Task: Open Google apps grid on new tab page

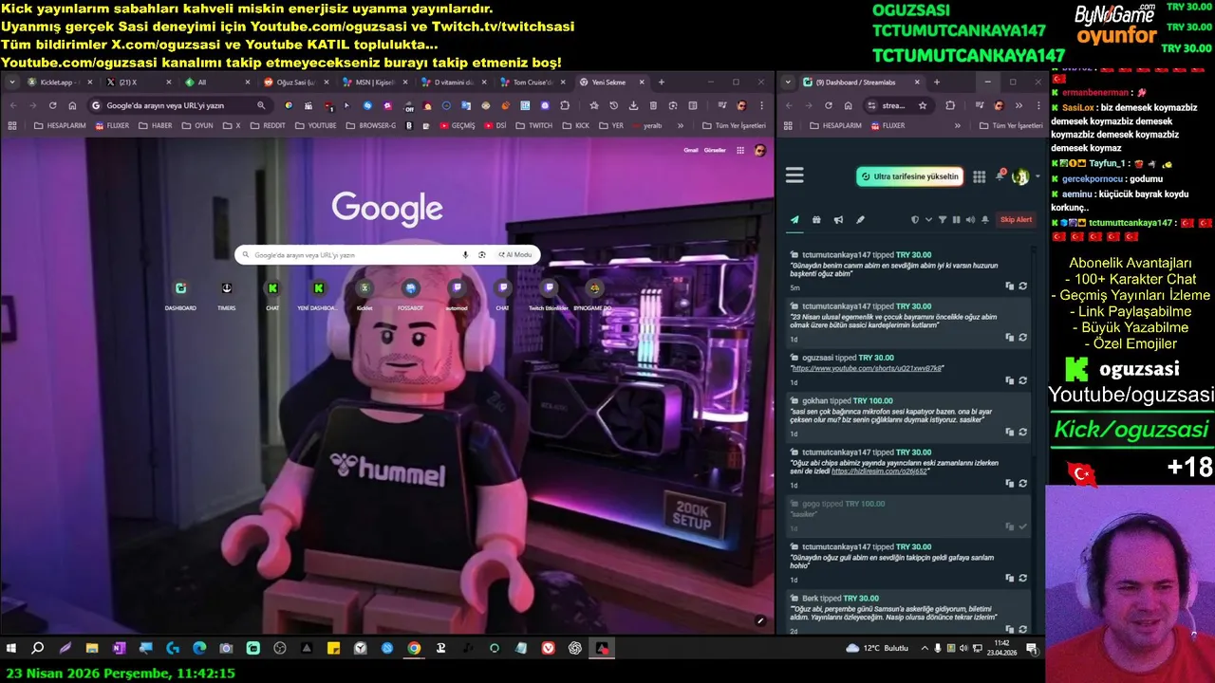Action: coord(739,150)
